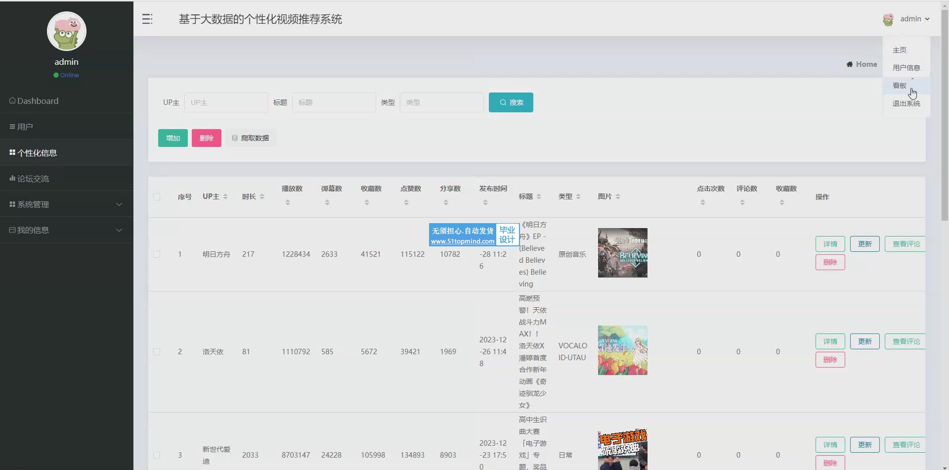Click 详情 for the 洛天依 row
The width and height of the screenshot is (949, 470).
[x=830, y=341]
